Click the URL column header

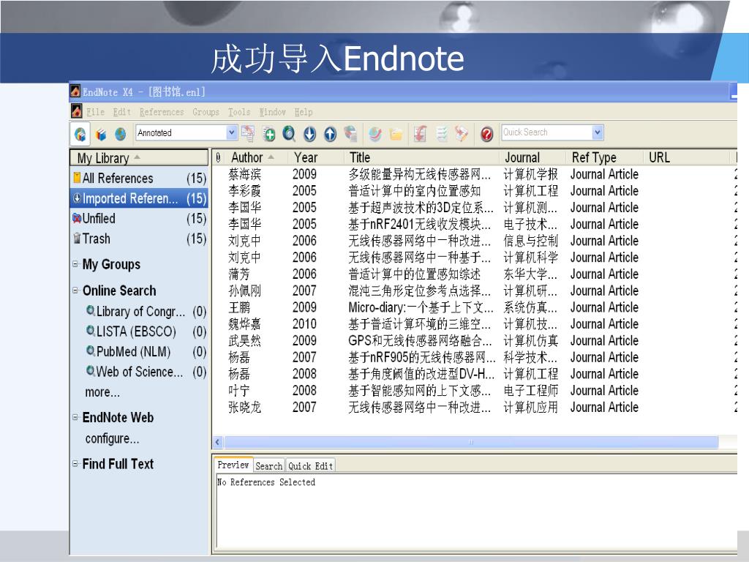[686, 158]
